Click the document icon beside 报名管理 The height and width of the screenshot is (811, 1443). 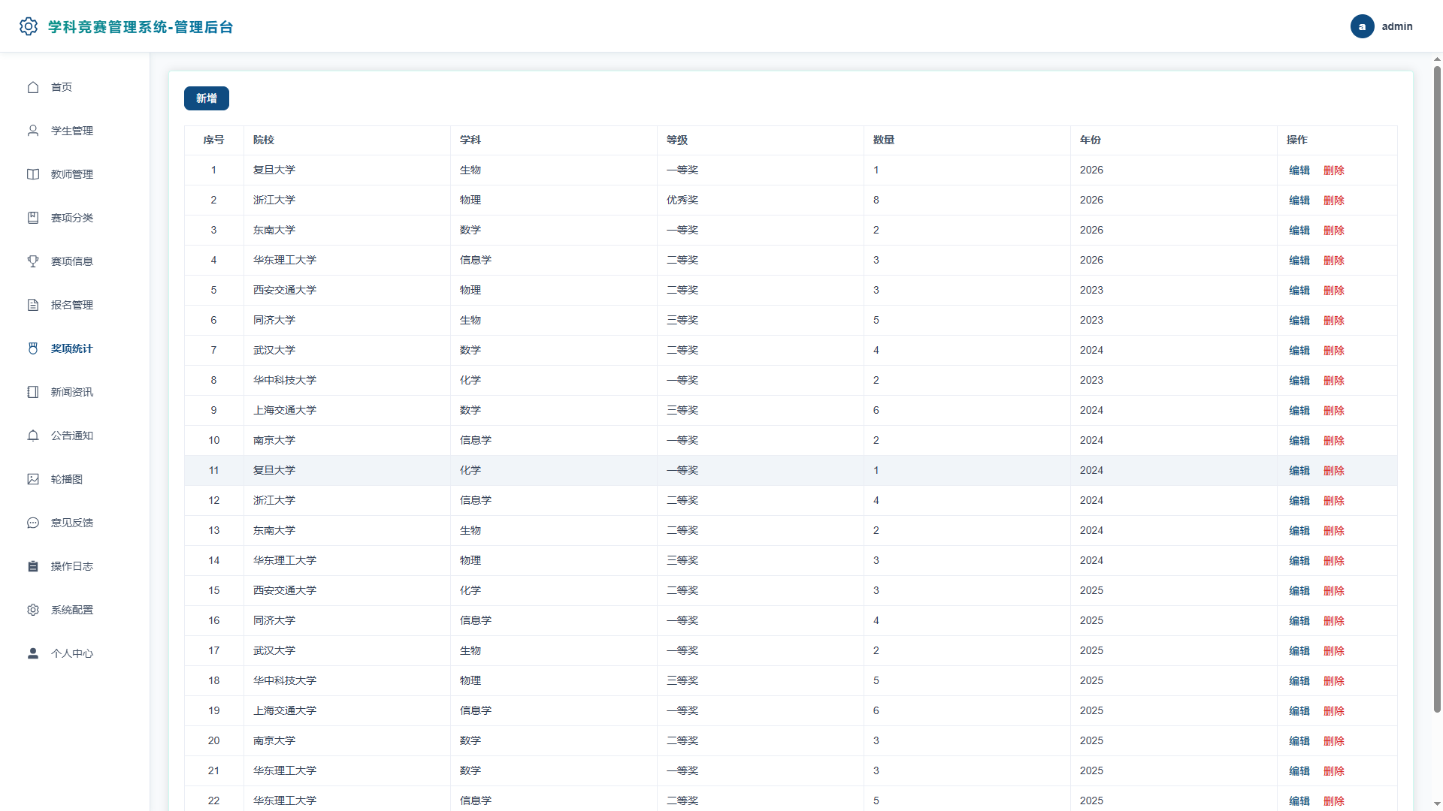click(33, 305)
